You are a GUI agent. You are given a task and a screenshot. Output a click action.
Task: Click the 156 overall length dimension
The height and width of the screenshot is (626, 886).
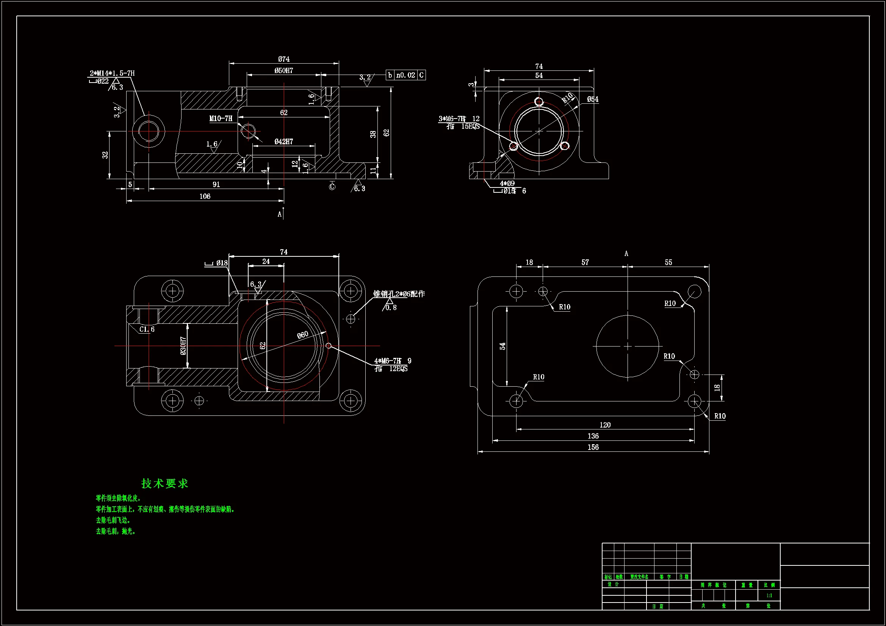tap(593, 447)
